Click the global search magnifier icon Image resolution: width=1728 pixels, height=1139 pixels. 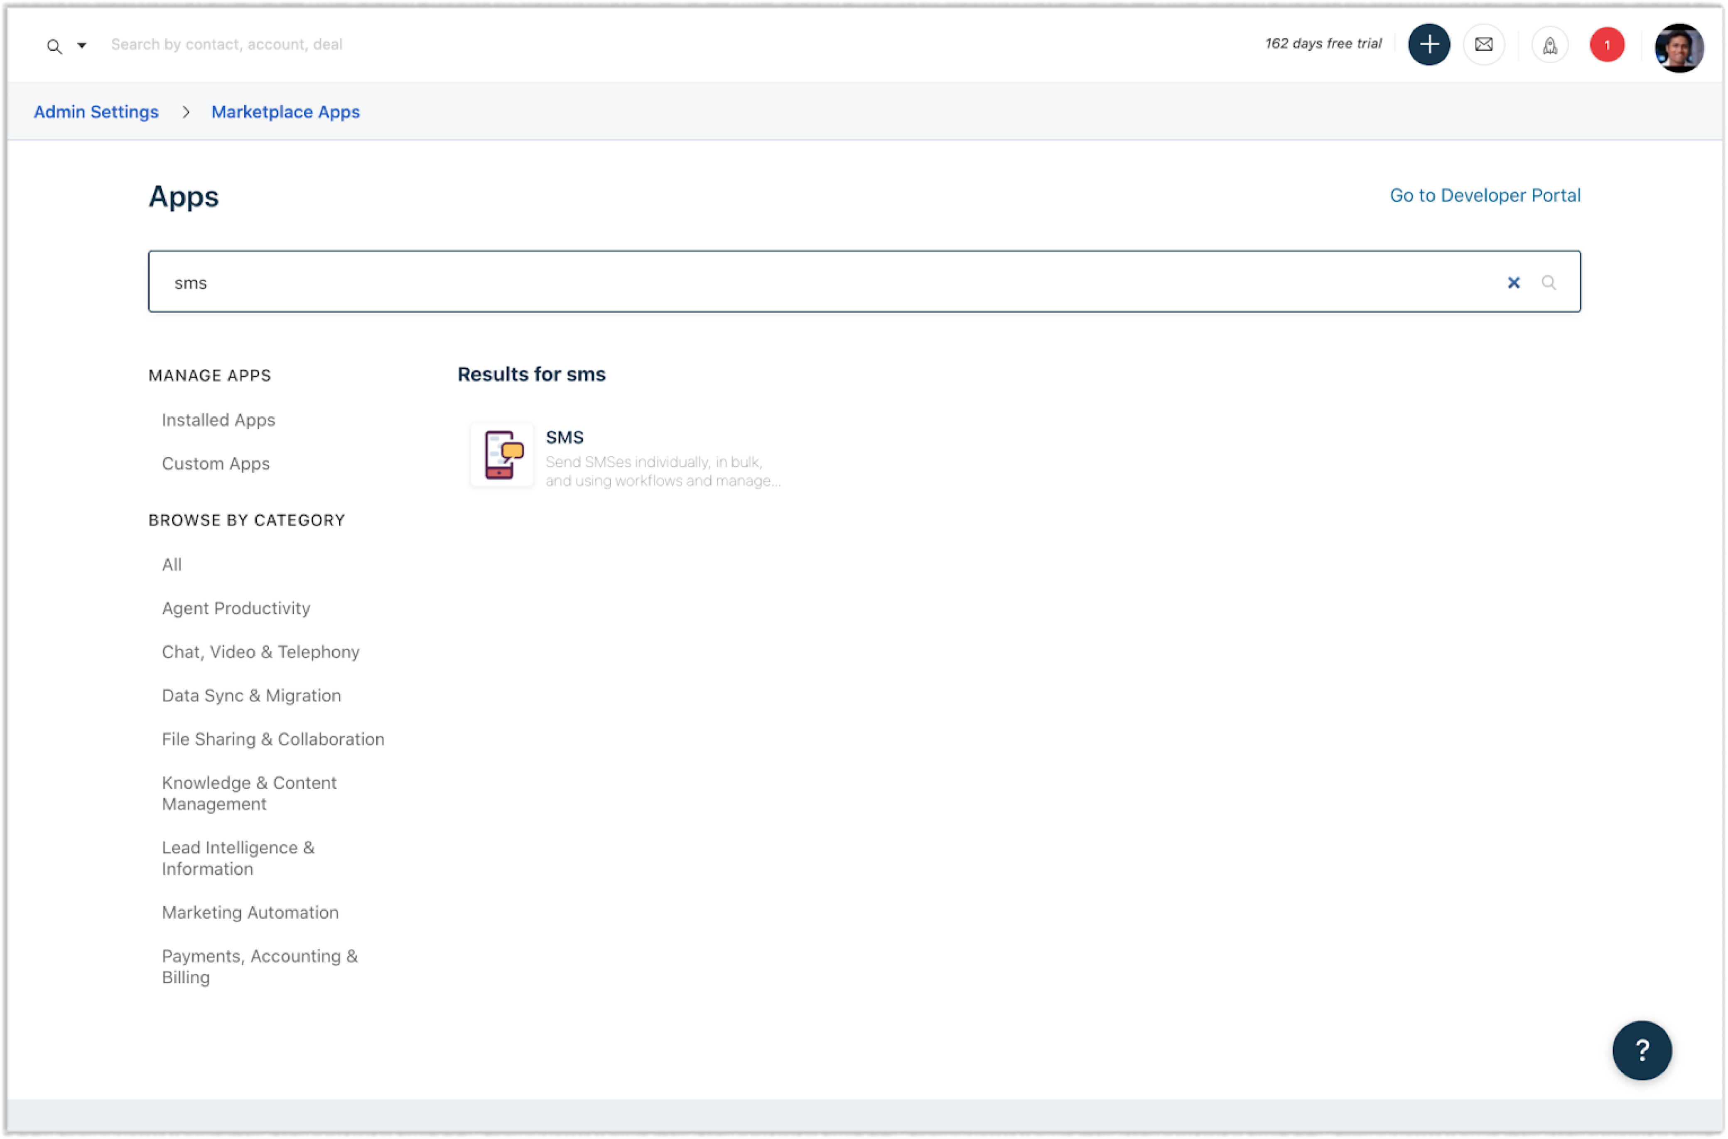pyautogui.click(x=54, y=47)
